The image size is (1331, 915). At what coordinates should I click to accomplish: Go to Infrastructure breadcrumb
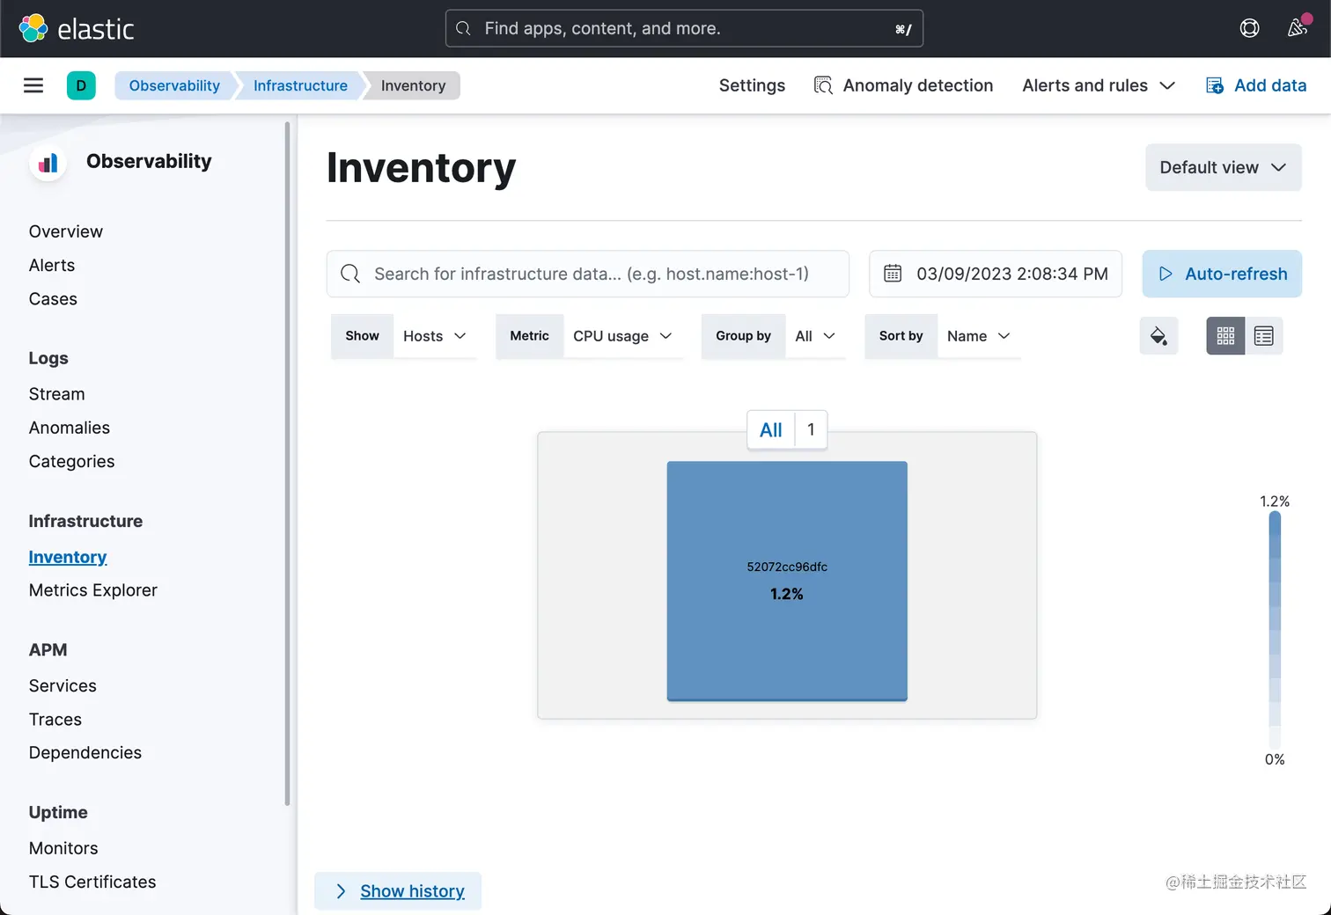pos(300,85)
